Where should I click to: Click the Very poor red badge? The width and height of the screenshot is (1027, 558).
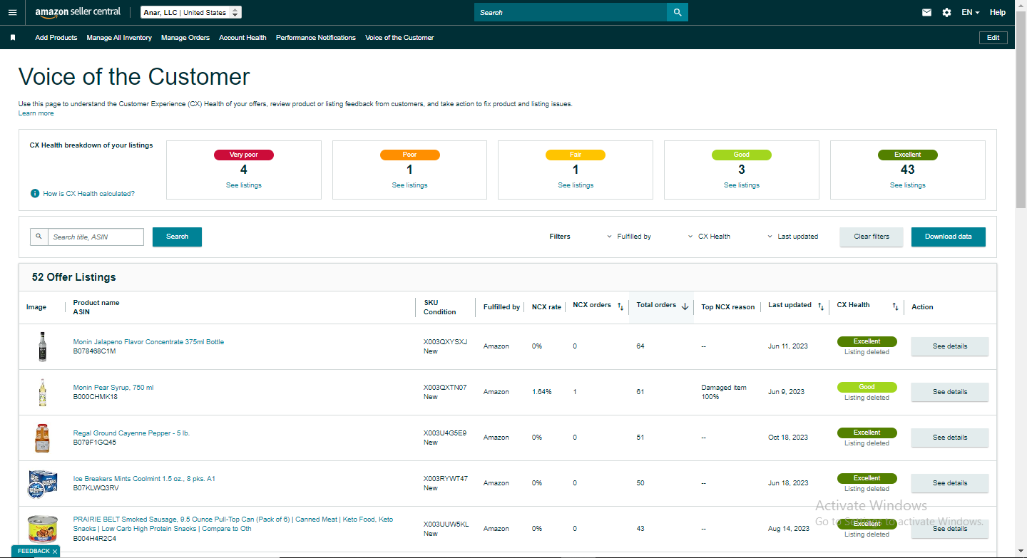[244, 155]
